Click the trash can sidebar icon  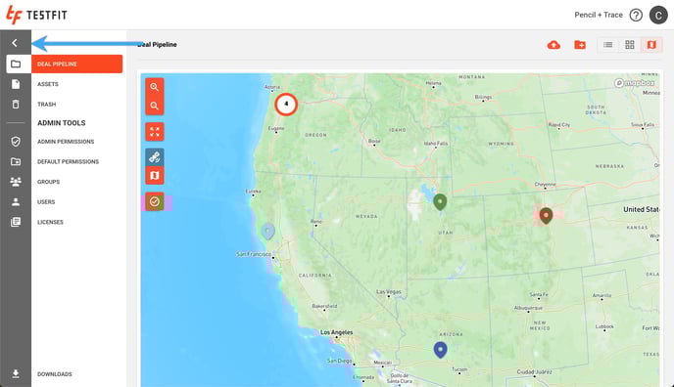tap(16, 105)
